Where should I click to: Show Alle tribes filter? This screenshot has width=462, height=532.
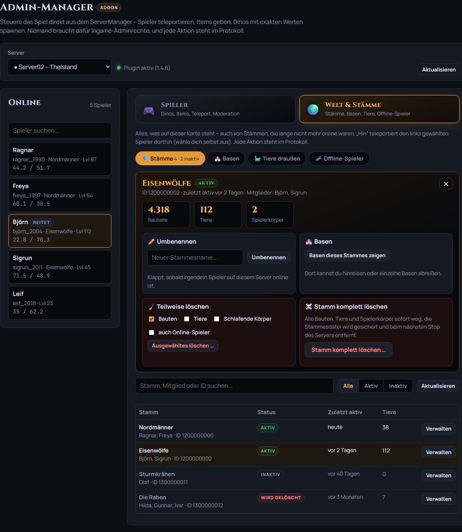(x=348, y=386)
